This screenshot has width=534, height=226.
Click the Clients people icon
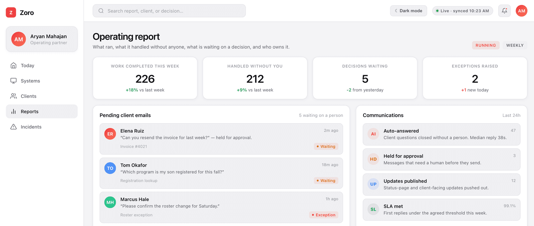[x=13, y=96]
